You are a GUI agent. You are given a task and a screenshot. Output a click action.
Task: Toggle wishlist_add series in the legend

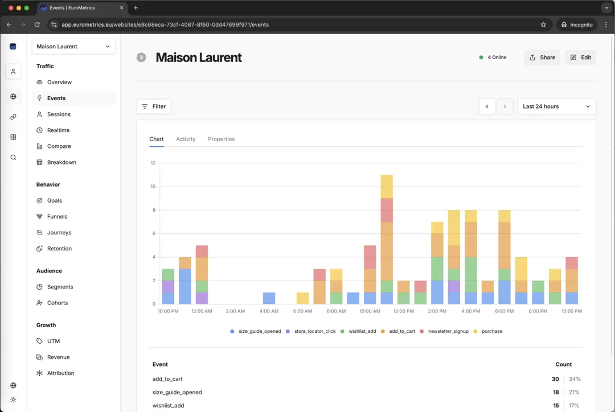point(358,332)
